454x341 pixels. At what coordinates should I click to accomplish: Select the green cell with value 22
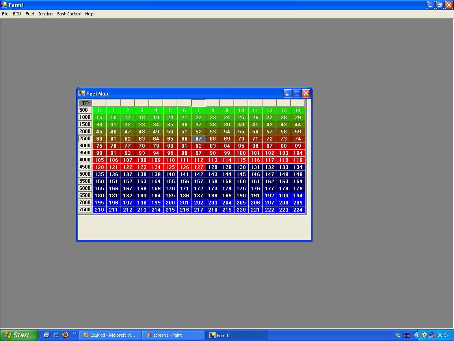tap(199, 118)
